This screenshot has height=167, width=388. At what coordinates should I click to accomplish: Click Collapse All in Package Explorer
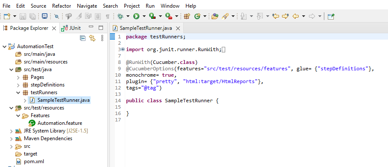click(82, 38)
